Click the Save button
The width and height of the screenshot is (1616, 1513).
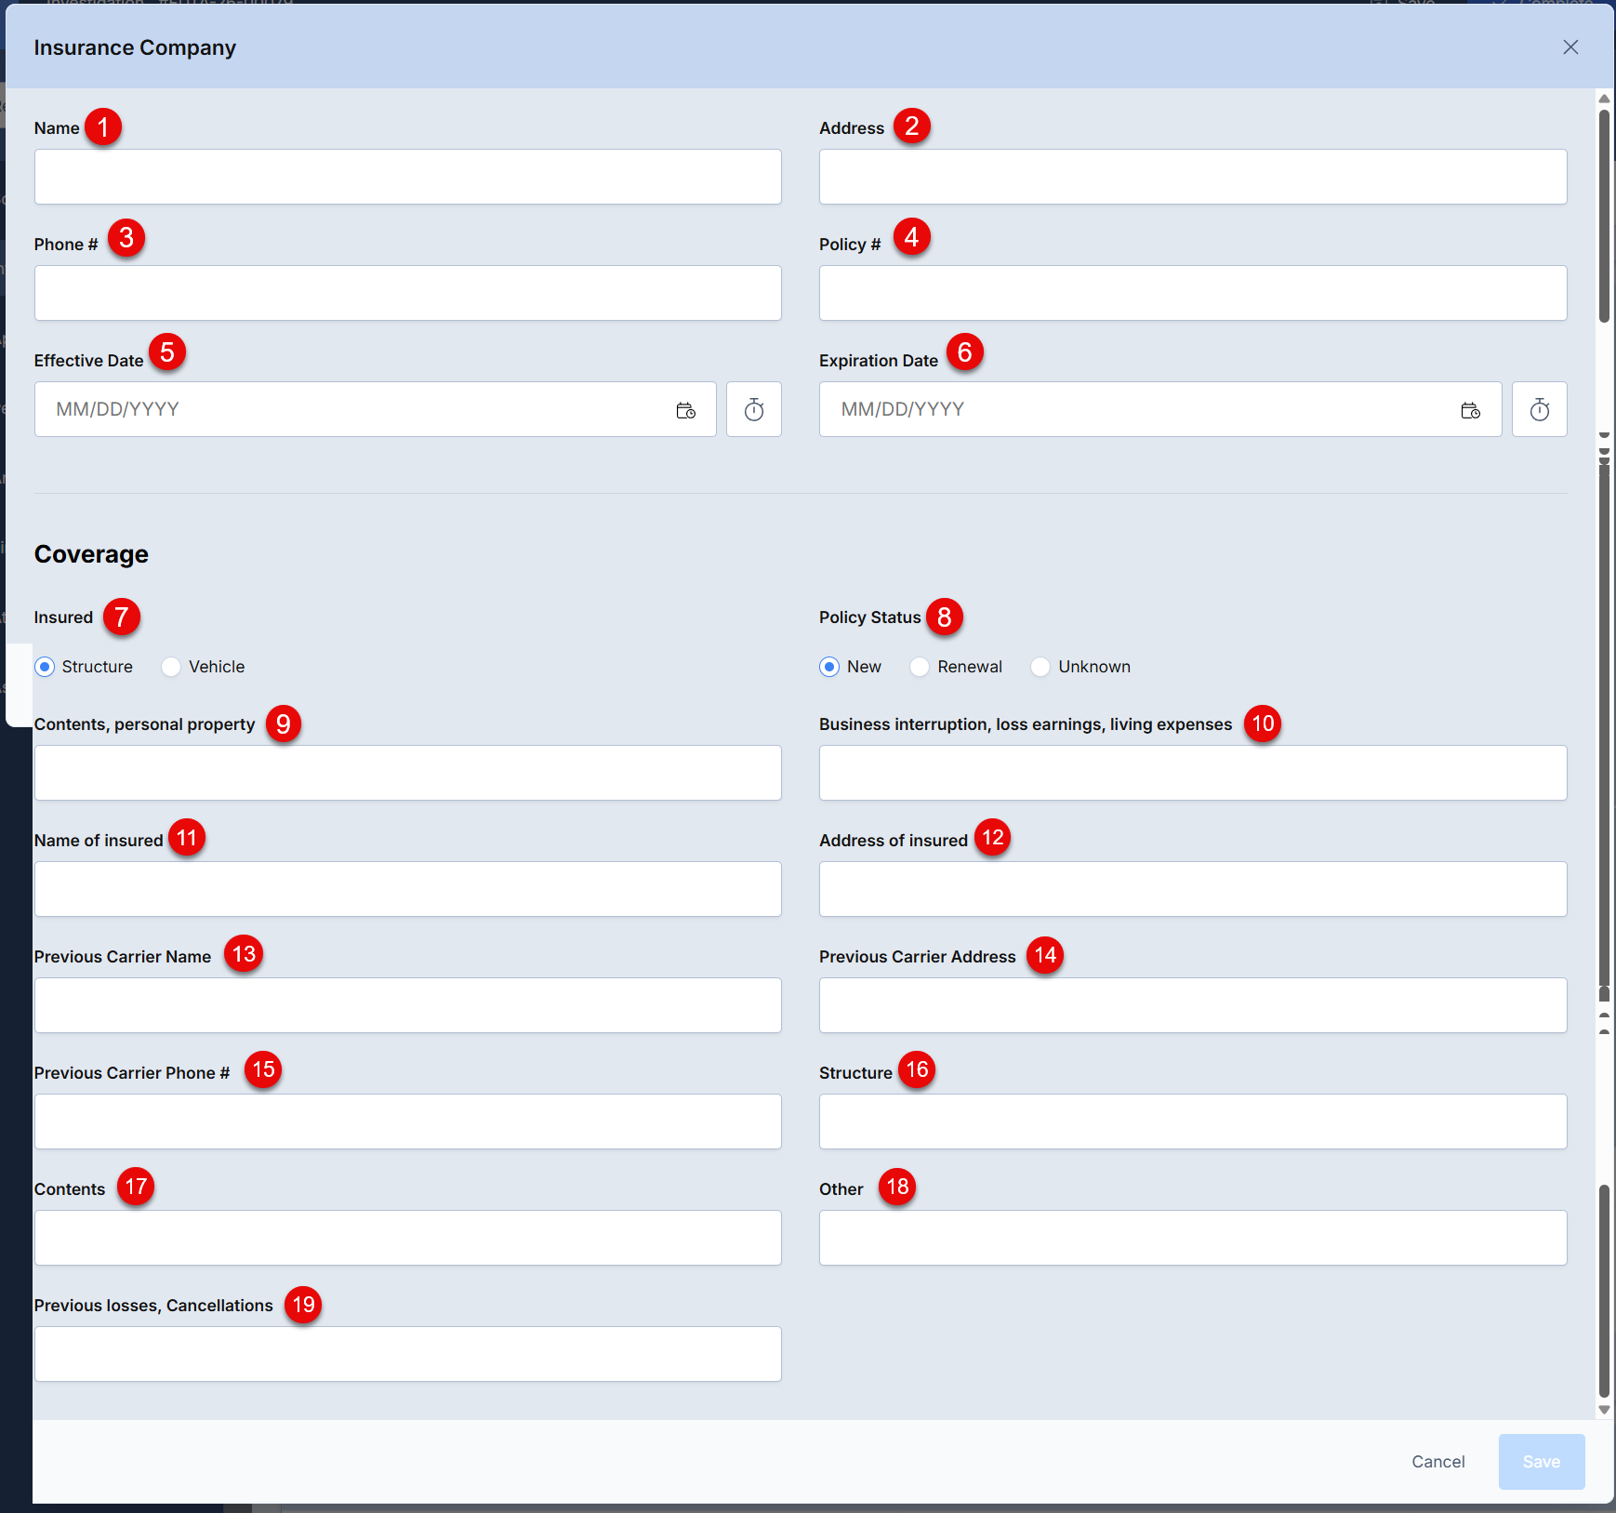click(1542, 1462)
